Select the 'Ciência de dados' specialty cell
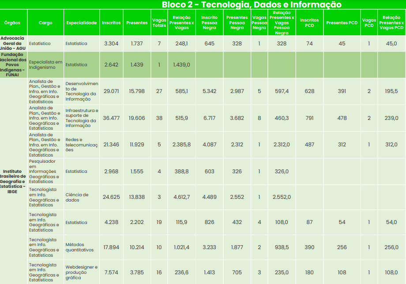This screenshot has width=406, height=284. (x=82, y=197)
